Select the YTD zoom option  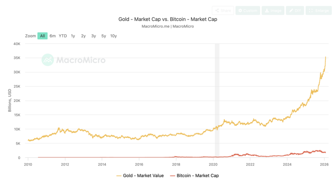click(63, 36)
